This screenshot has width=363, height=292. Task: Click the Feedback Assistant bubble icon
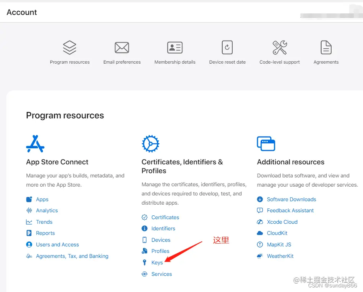[x=260, y=210]
